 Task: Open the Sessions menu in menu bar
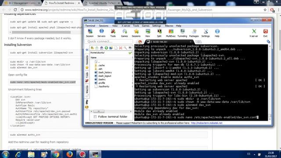(104, 26)
